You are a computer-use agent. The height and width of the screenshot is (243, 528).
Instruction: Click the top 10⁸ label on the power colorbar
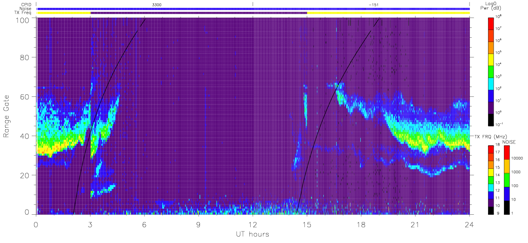tap(499, 16)
